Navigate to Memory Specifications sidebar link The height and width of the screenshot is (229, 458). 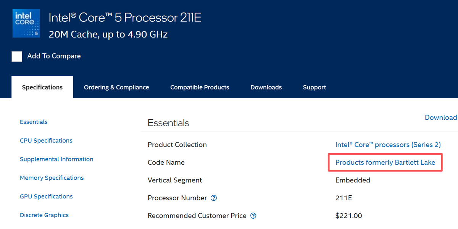52,178
